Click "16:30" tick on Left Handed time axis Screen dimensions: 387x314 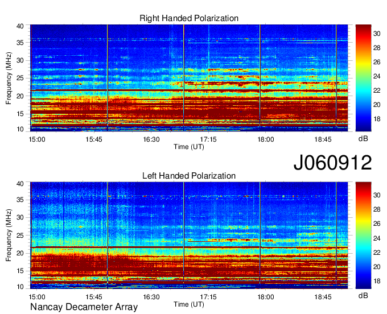[151, 297]
